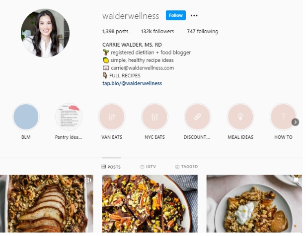Select the POSTS tab

coord(111,167)
